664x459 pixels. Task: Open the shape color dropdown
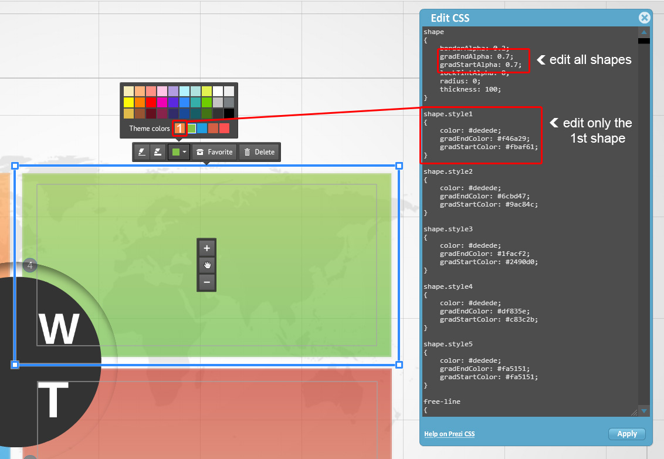click(179, 152)
